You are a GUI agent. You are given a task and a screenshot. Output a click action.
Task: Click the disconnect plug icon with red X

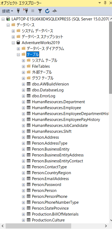(x=26, y=11)
